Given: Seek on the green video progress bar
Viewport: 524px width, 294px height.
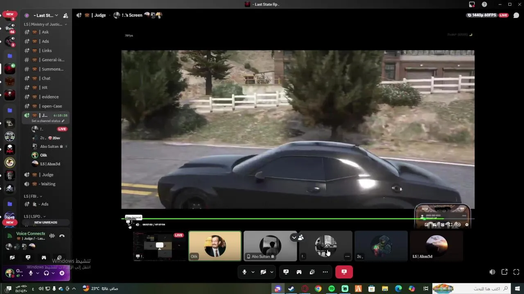Looking at the screenshot, I should click(x=298, y=218).
